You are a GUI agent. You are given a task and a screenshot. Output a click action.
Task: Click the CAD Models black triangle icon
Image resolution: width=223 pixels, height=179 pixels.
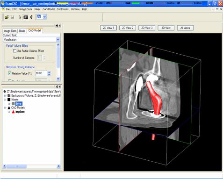pyautogui.click(x=9, y=107)
